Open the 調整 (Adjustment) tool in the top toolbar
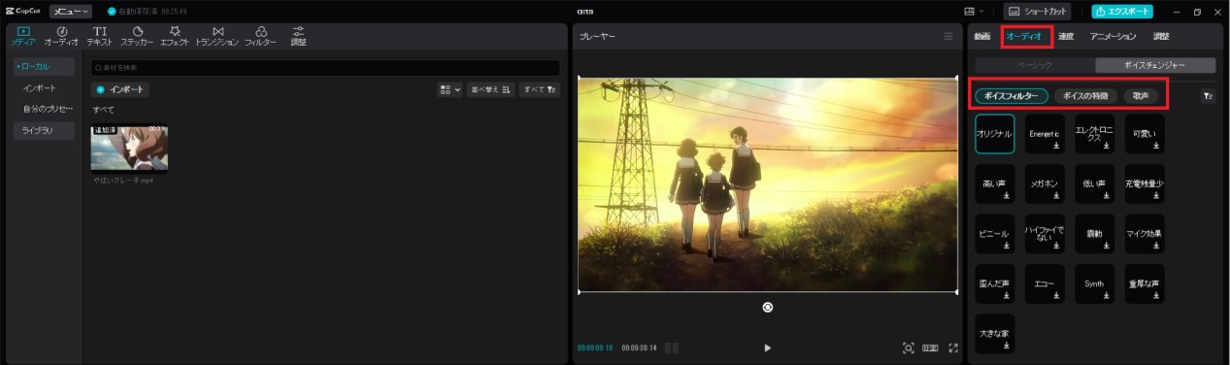The image size is (1230, 365). [x=298, y=36]
